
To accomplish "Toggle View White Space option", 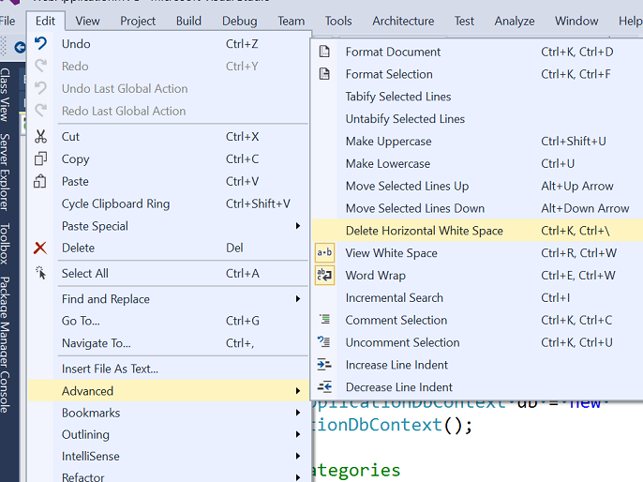I will 391,253.
